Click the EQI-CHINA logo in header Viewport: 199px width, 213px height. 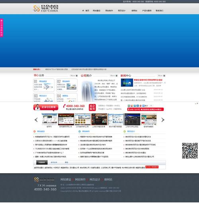(x=46, y=8)
